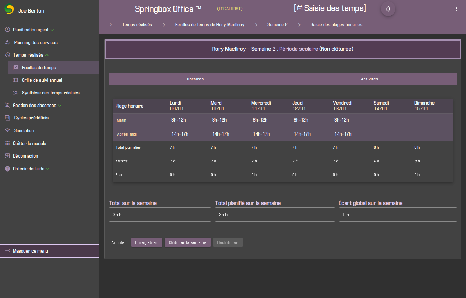466x298 pixels.
Task: Click the Planning des services person icon
Action: coord(7,42)
